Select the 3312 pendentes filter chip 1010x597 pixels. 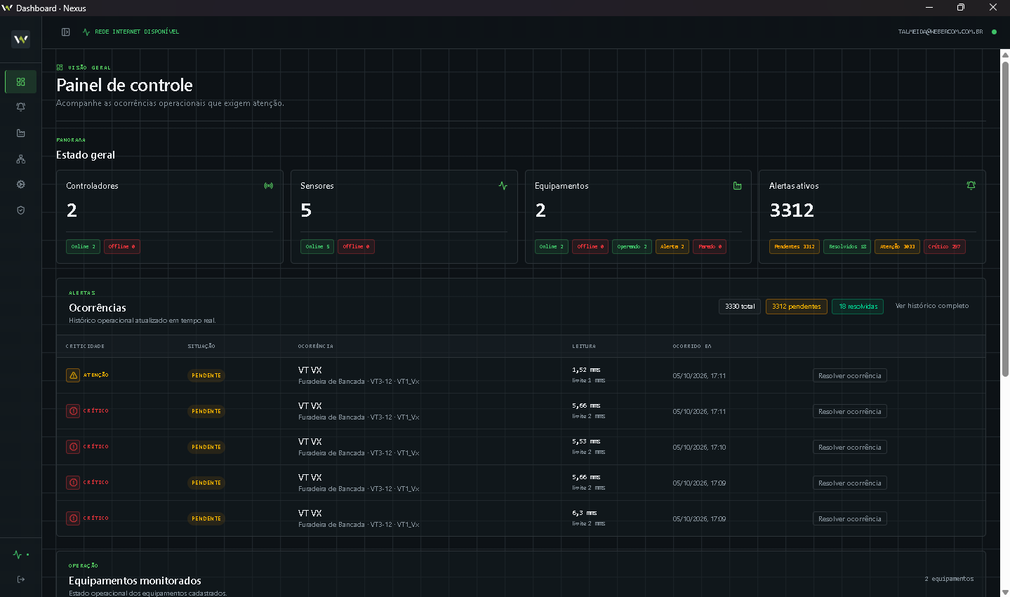(x=797, y=307)
